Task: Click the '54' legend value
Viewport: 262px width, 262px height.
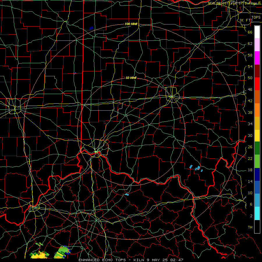Action: 250,66
